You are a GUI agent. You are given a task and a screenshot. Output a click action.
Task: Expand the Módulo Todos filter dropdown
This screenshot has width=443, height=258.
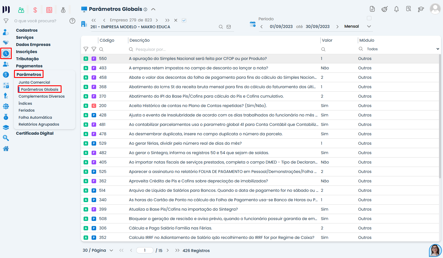tap(437, 49)
